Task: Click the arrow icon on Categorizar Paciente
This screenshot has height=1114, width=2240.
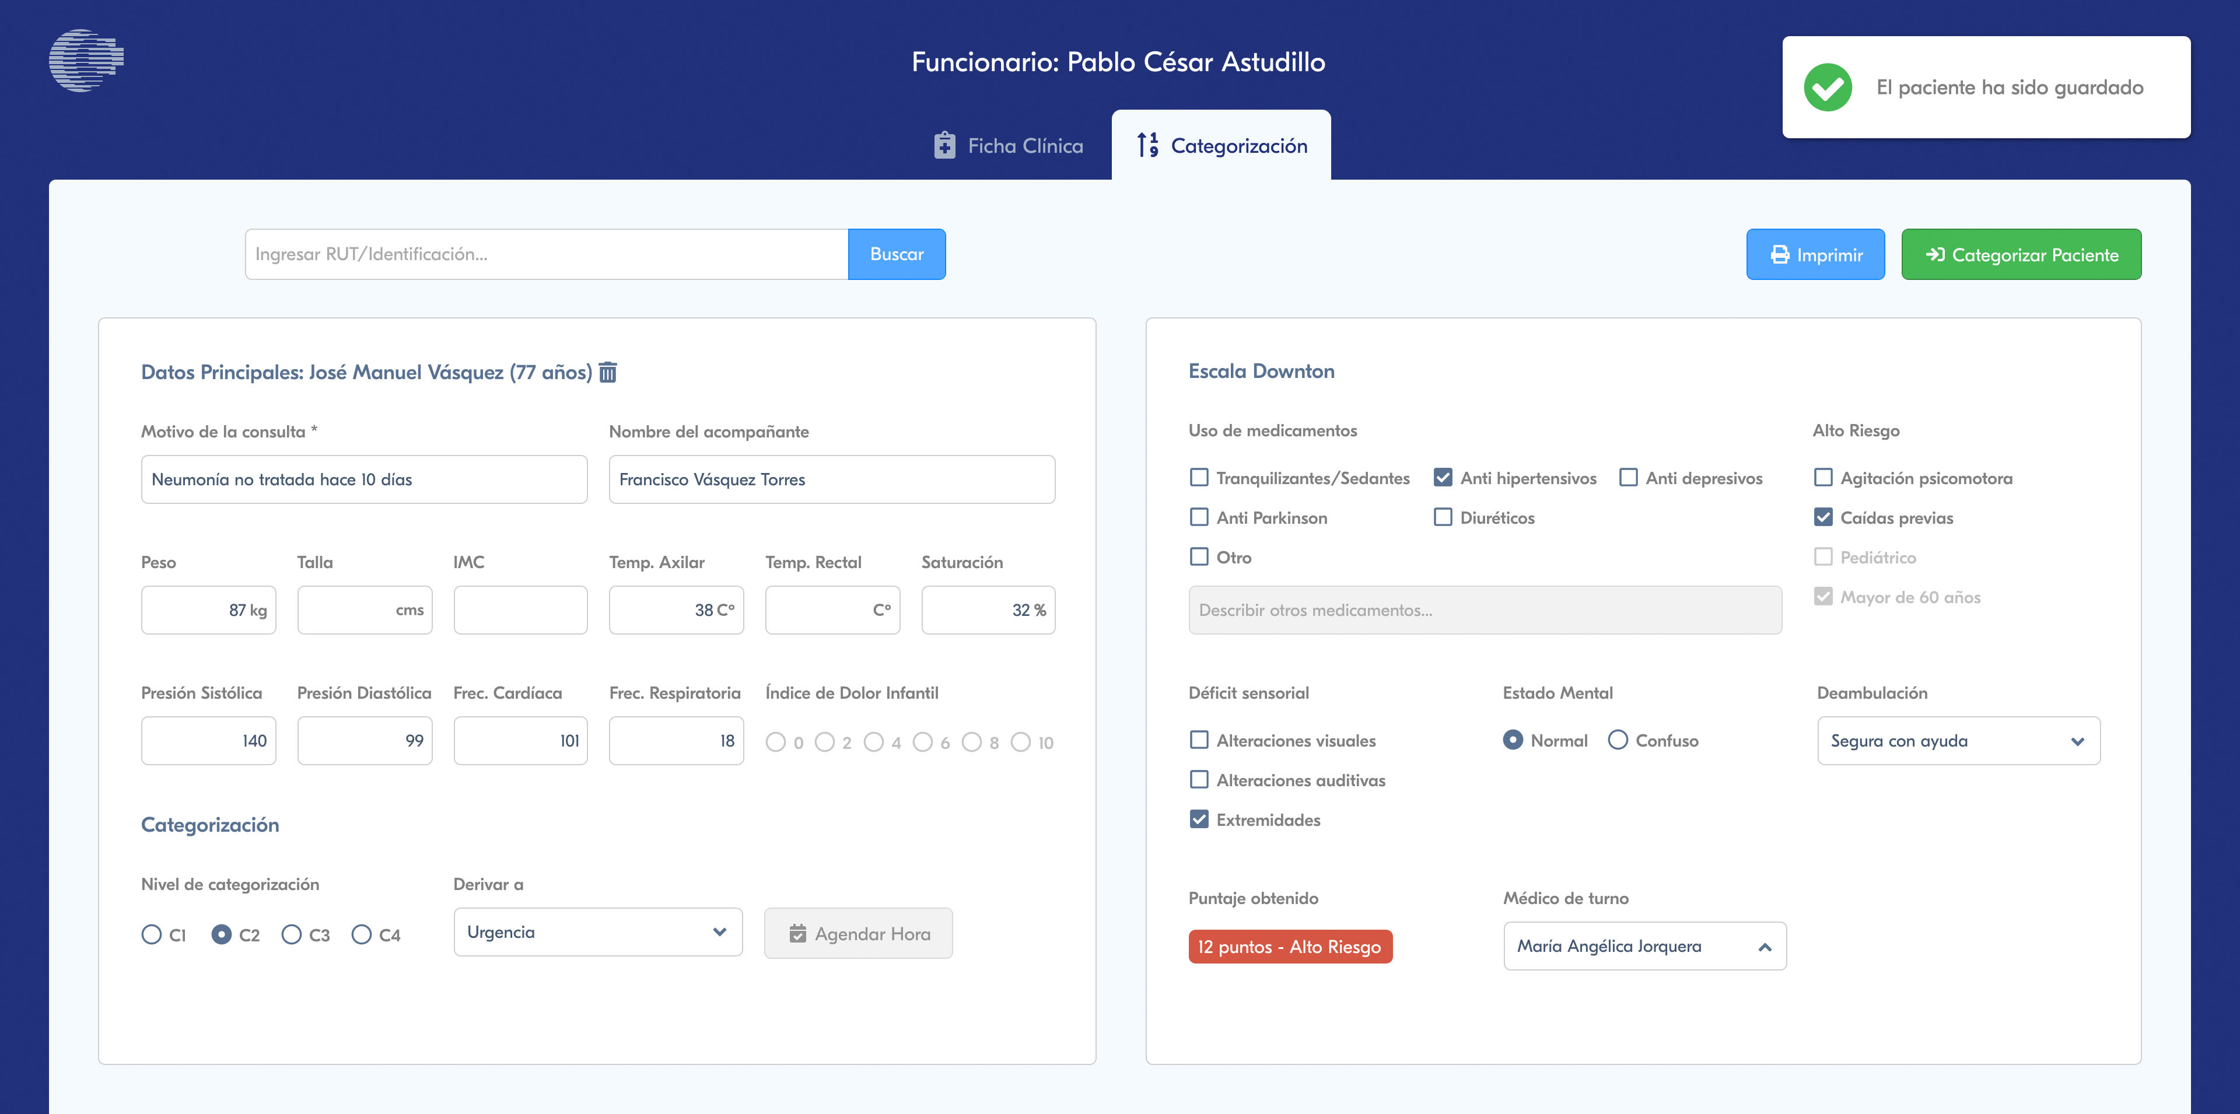Action: [1935, 255]
